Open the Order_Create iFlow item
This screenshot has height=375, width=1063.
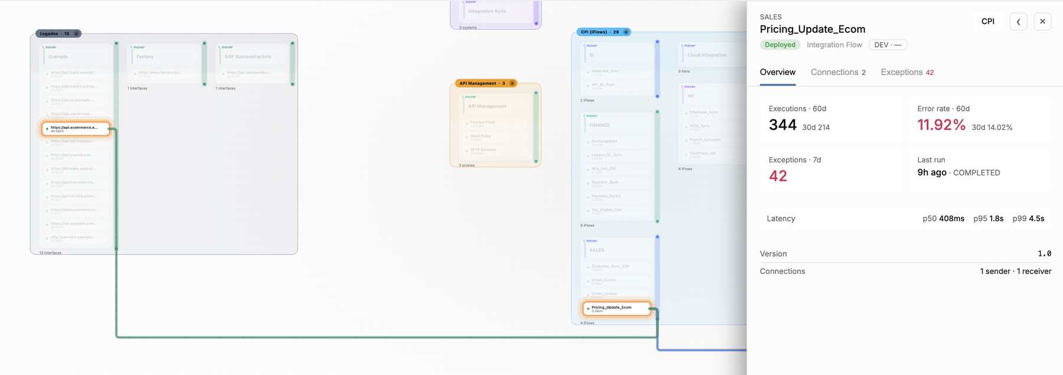coord(618,281)
